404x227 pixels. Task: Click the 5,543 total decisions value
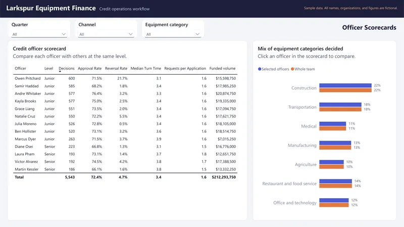[x=70, y=177]
